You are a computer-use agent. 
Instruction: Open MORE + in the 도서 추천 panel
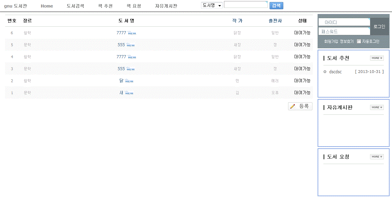(377, 58)
